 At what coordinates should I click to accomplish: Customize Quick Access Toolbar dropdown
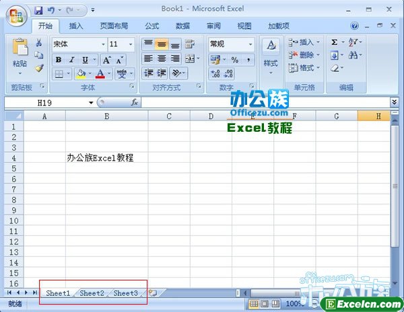(93, 10)
